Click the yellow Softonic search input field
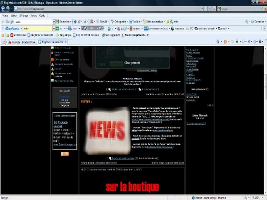Screen dimensions: 267x200 tap(37, 28)
